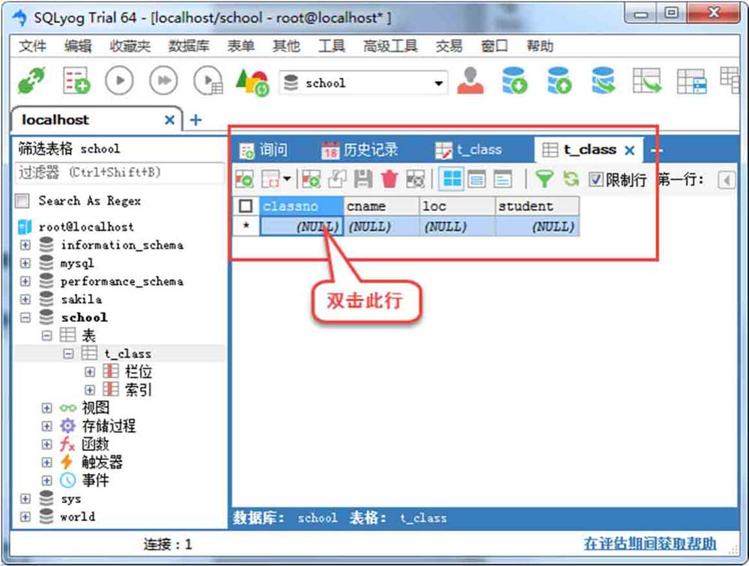Open the 数据库 menu
This screenshot has height=566, width=749.
189,46
